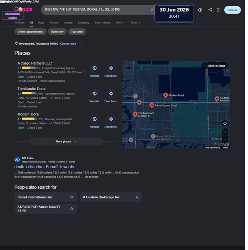This screenshot has height=250, width=248.
Task: Search for 8423 NW 74Th Street Doral FL 33195
Action: pyautogui.click(x=45, y=209)
